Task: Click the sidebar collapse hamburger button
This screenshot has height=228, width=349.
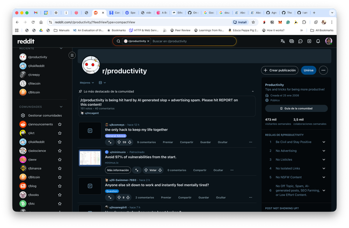Action: point(72,55)
